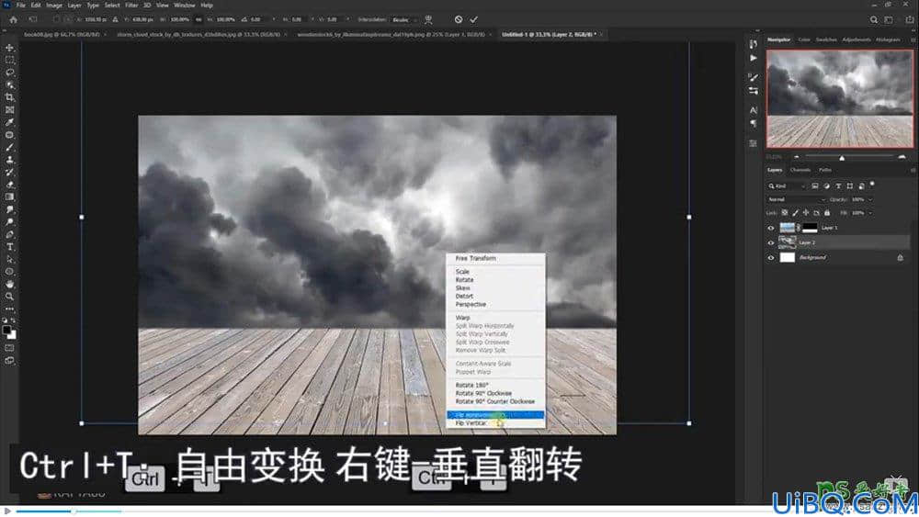The image size is (919, 517).
Task: Toggle the maintain aspect ratio link
Action: click(x=199, y=19)
